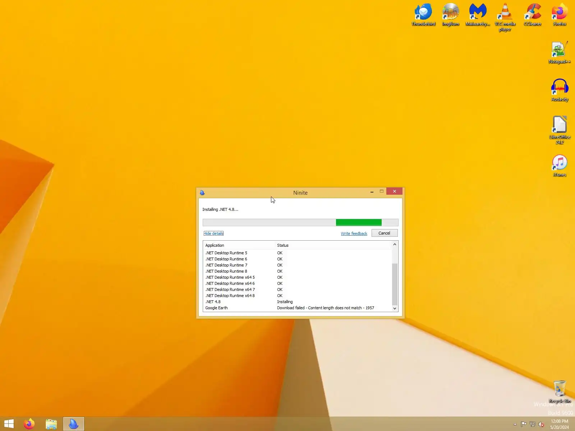
Task: Select the Google Earth row
Action: click(x=298, y=308)
